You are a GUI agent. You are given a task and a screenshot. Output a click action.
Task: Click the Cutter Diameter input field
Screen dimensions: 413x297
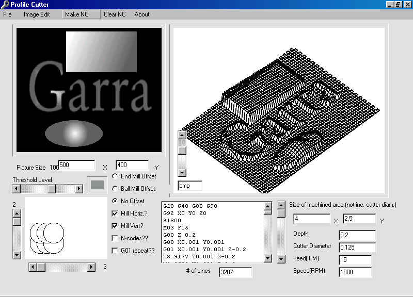[355, 247]
